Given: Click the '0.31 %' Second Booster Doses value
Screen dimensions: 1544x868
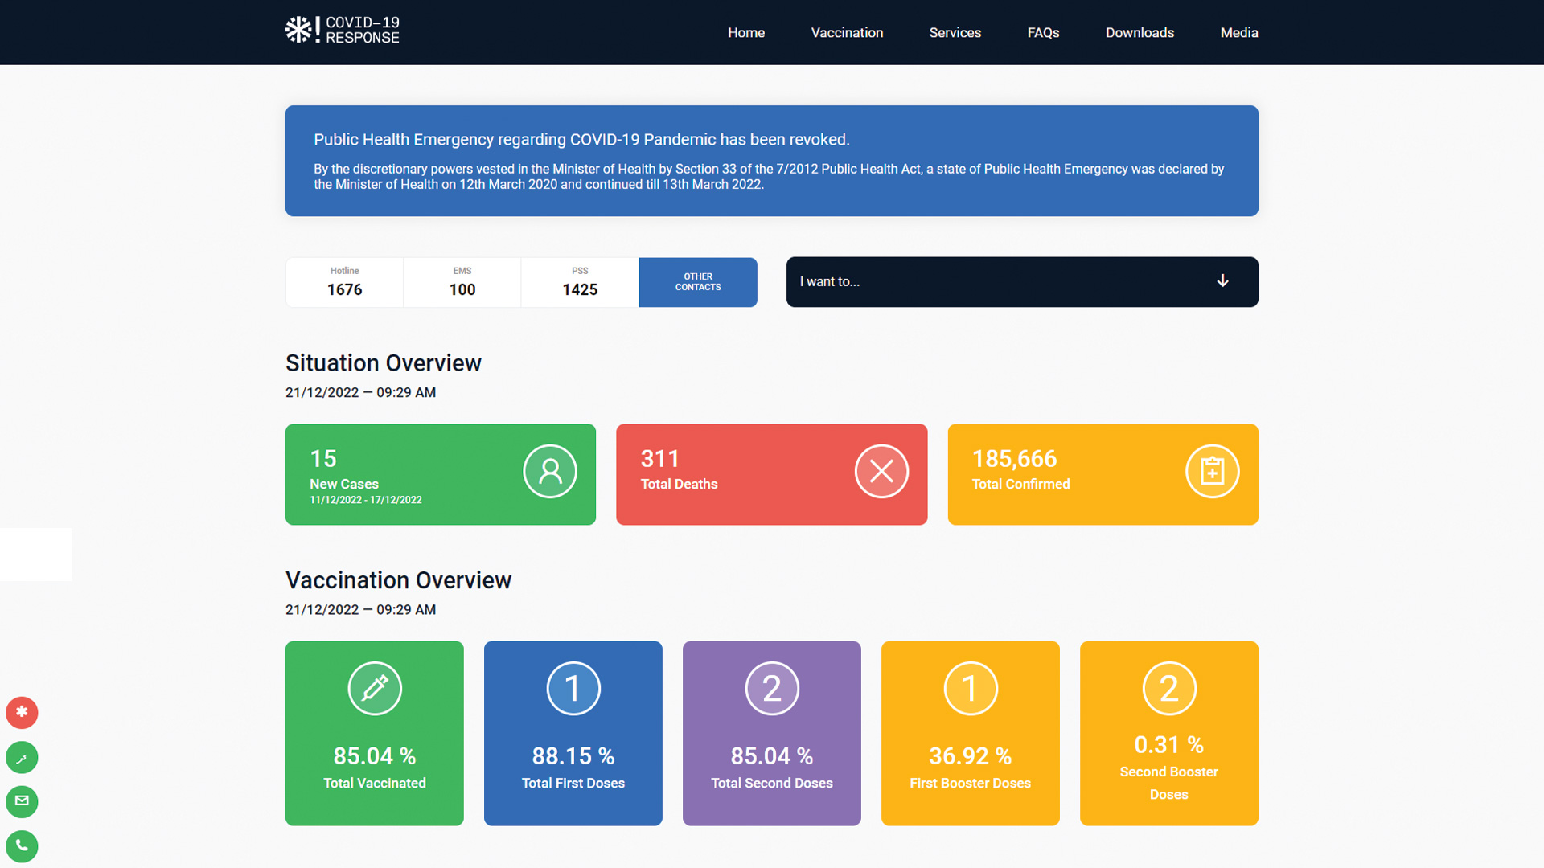Looking at the screenshot, I should point(1169,745).
